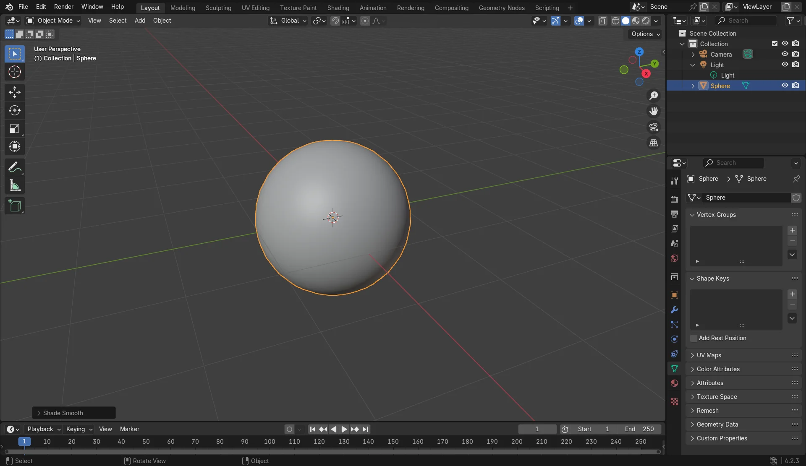Open the Material properties tab
The width and height of the screenshot is (806, 466).
674,383
